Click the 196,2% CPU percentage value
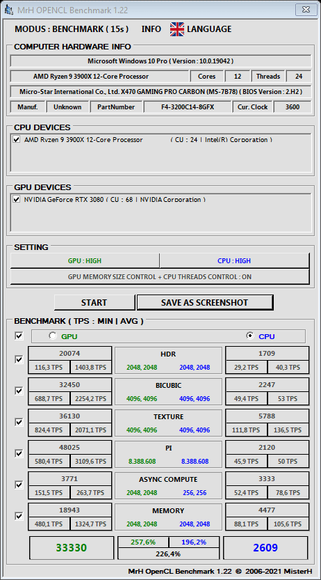 pos(194,542)
